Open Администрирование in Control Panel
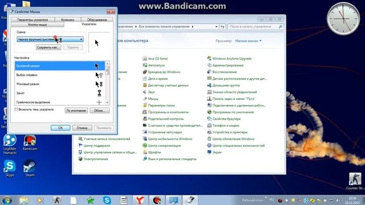Screen dimensions: 365x205 click(225, 65)
